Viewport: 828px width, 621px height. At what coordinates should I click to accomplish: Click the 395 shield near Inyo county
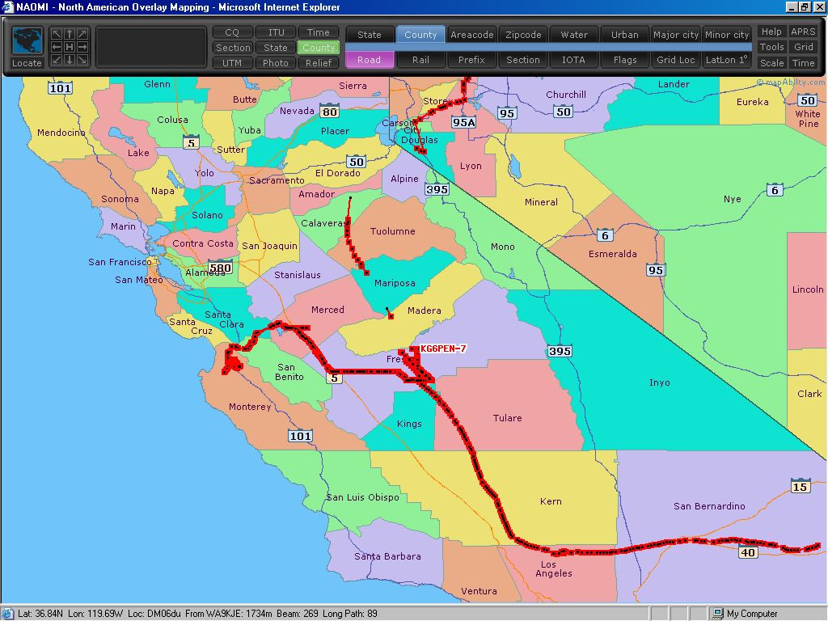(x=560, y=351)
